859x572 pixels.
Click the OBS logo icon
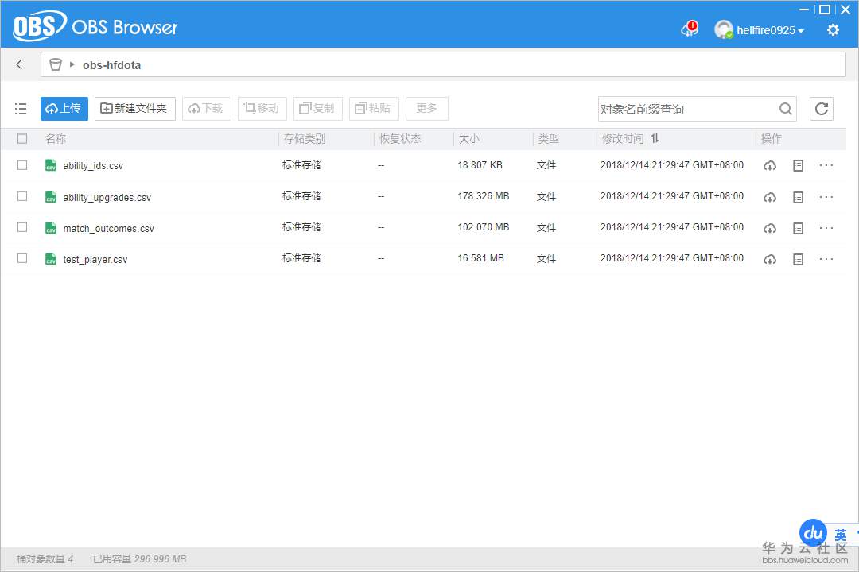tap(40, 25)
